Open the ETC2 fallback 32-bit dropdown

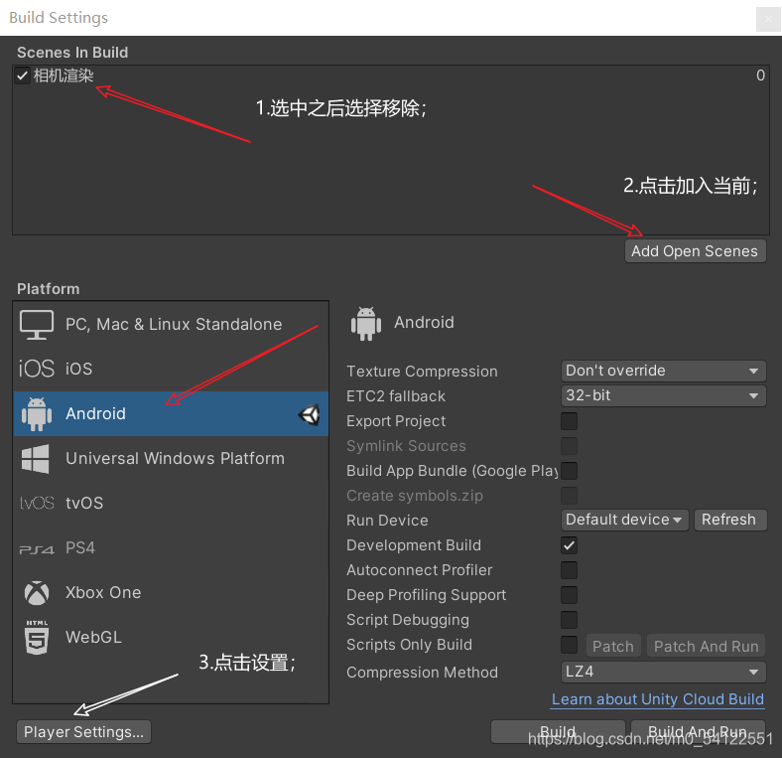(663, 396)
